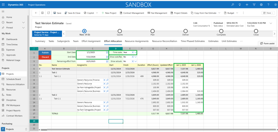Click Save & Close command
The height and width of the screenshot is (132, 278).
point(72,13)
